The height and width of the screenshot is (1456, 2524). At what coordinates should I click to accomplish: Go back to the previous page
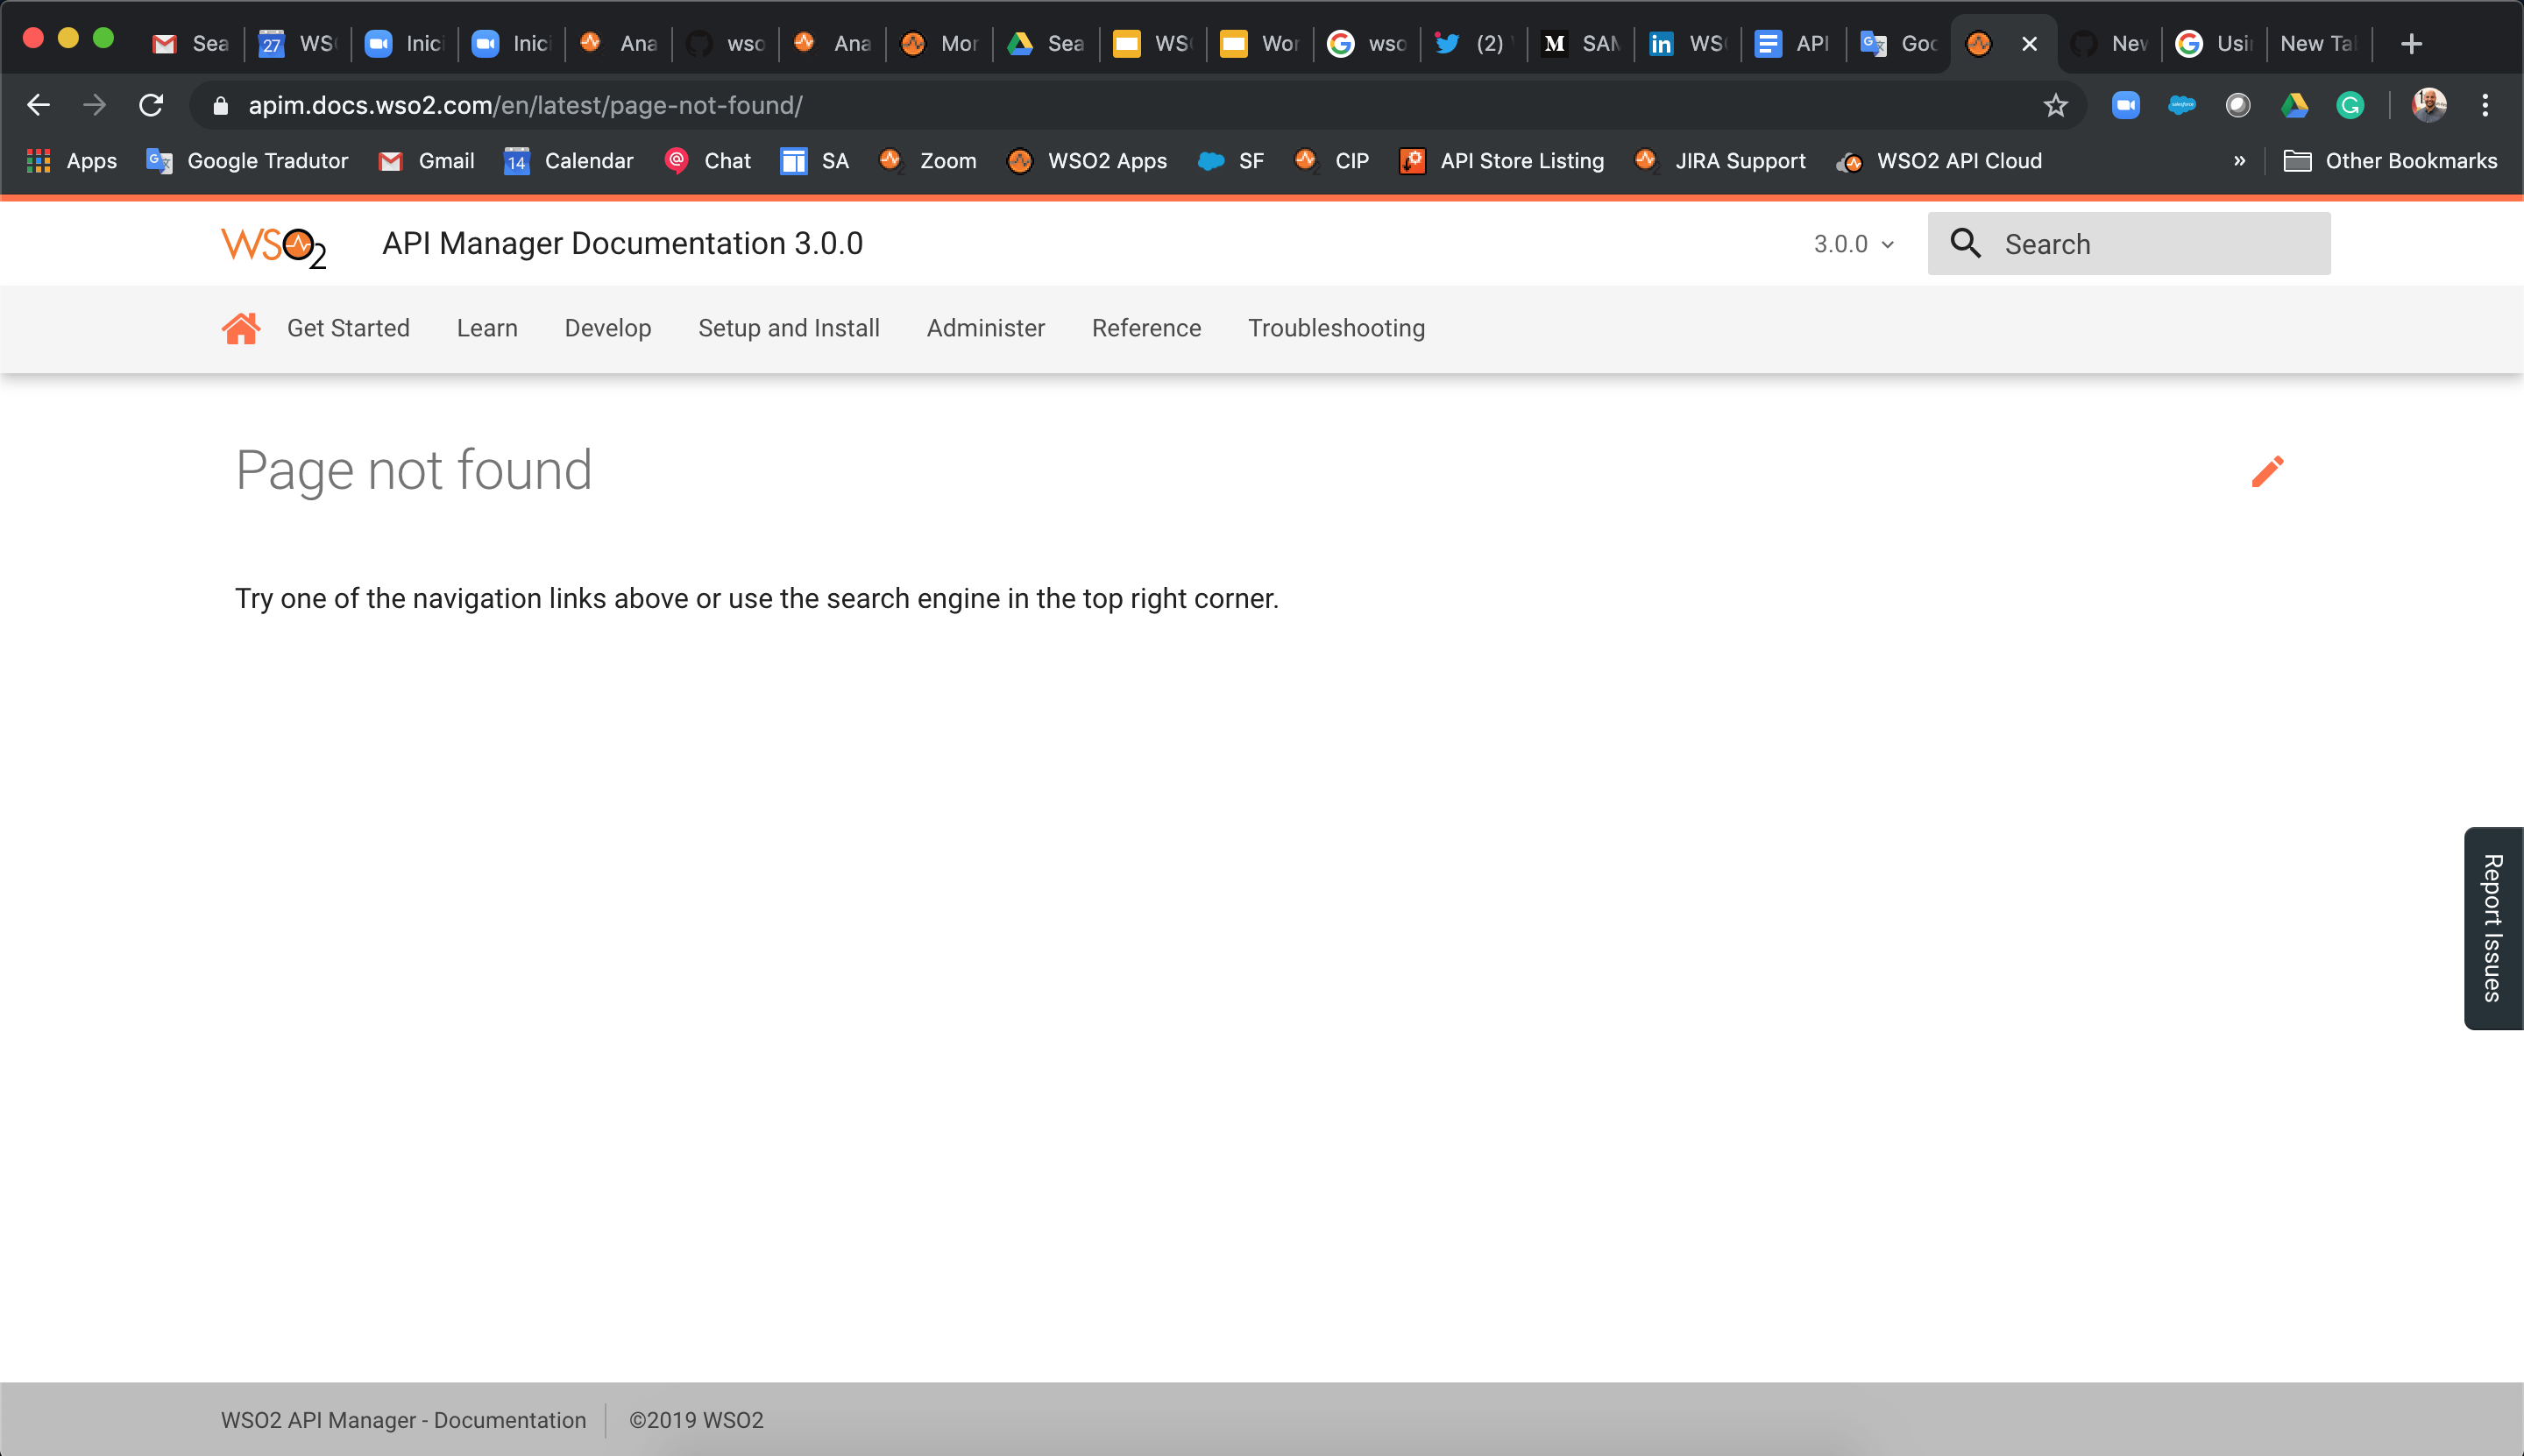coord(38,105)
